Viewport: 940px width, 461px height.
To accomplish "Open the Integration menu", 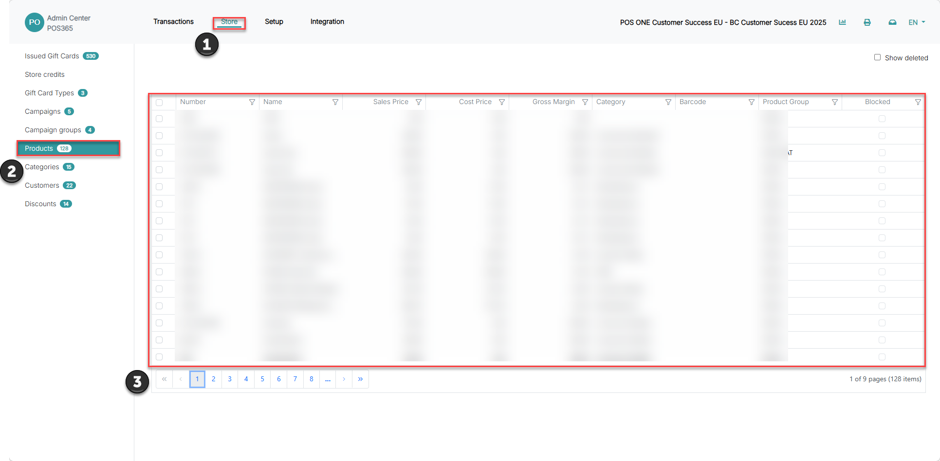I will coord(327,22).
